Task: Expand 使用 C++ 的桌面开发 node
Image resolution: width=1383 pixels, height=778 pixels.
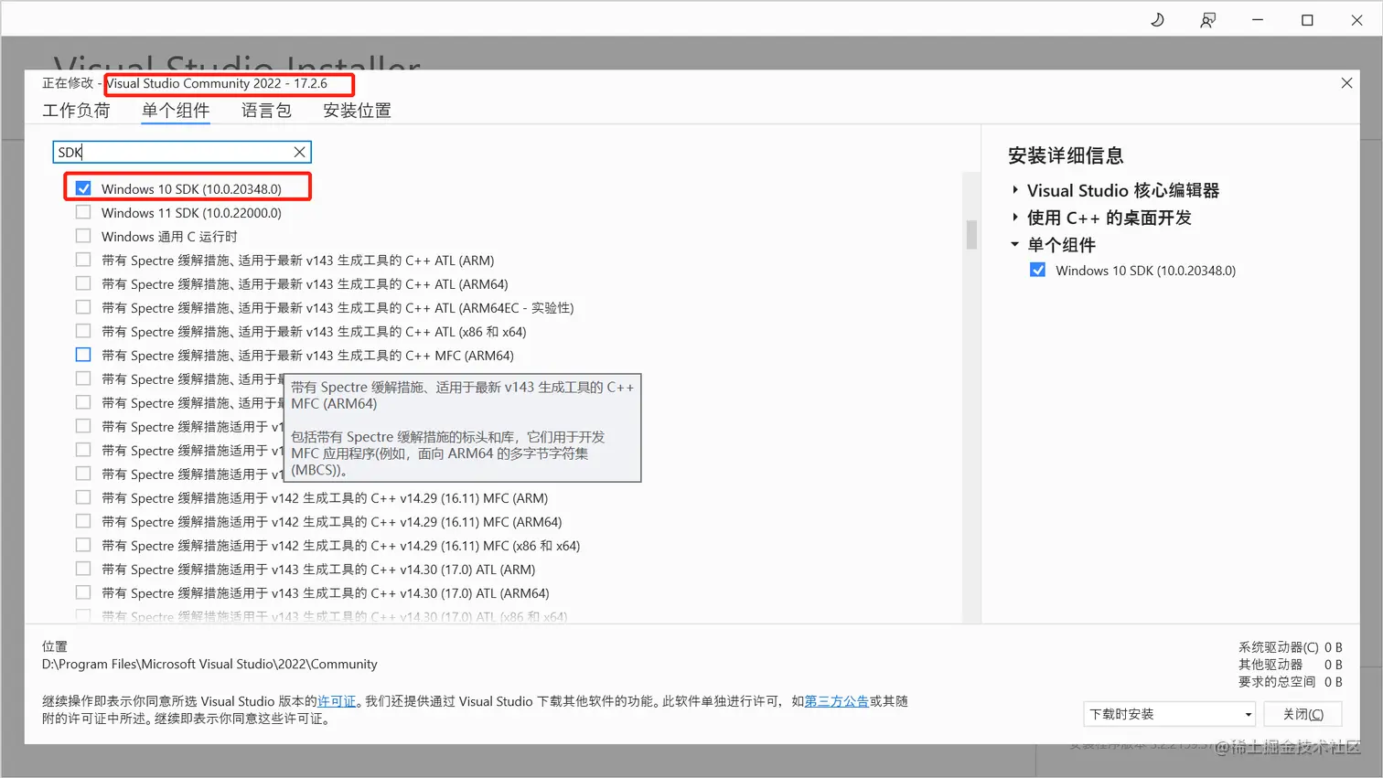Action: (1015, 218)
